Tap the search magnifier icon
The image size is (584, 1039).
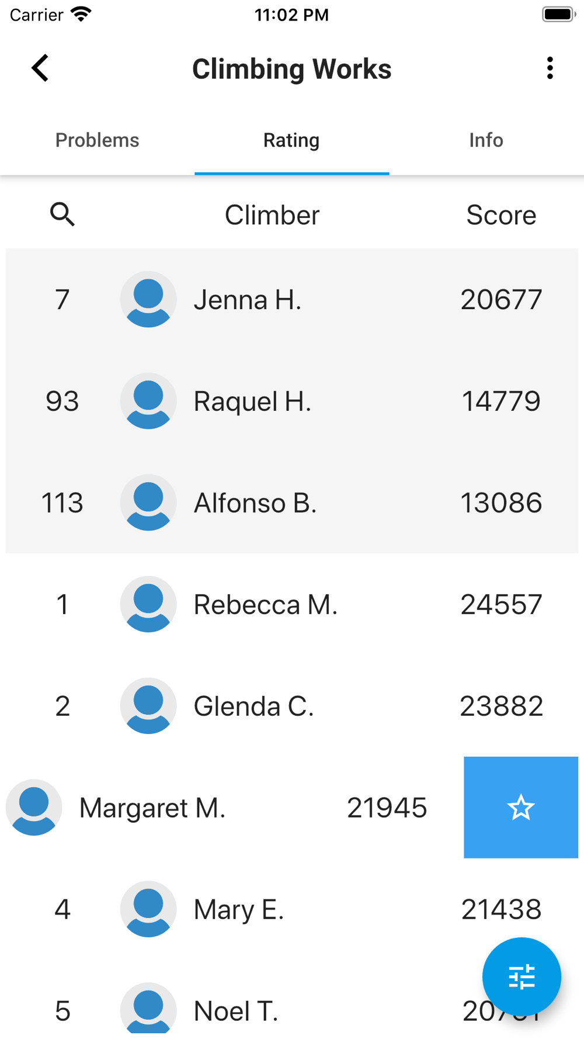62,214
